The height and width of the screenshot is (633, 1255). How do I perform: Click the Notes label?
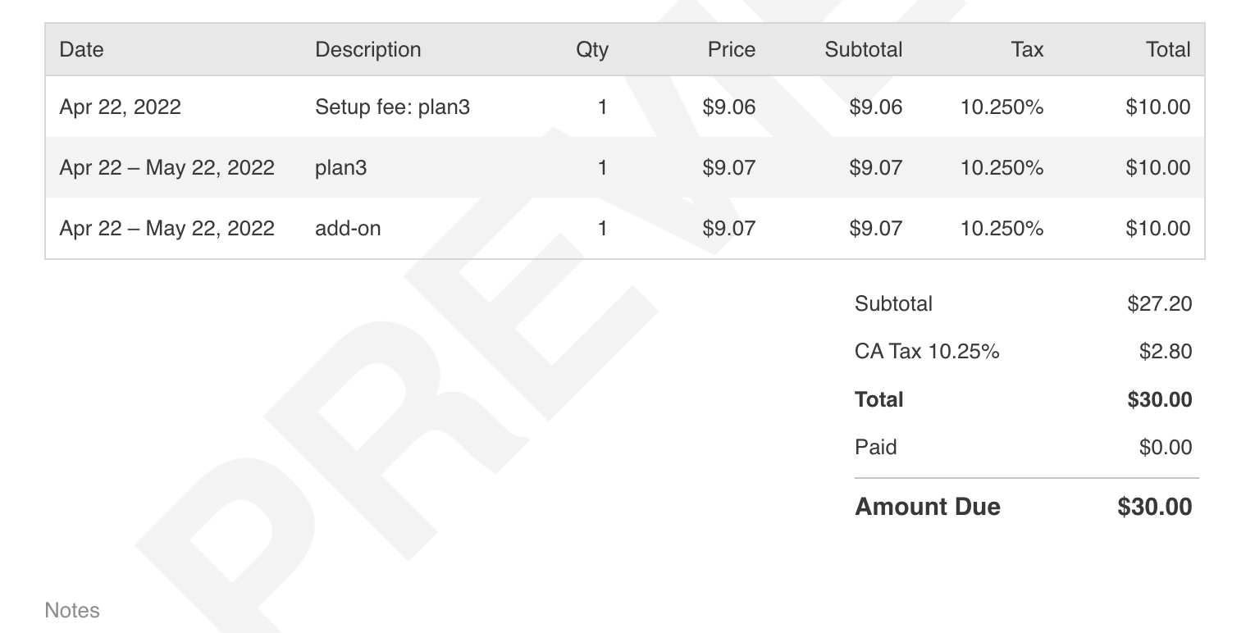click(72, 611)
